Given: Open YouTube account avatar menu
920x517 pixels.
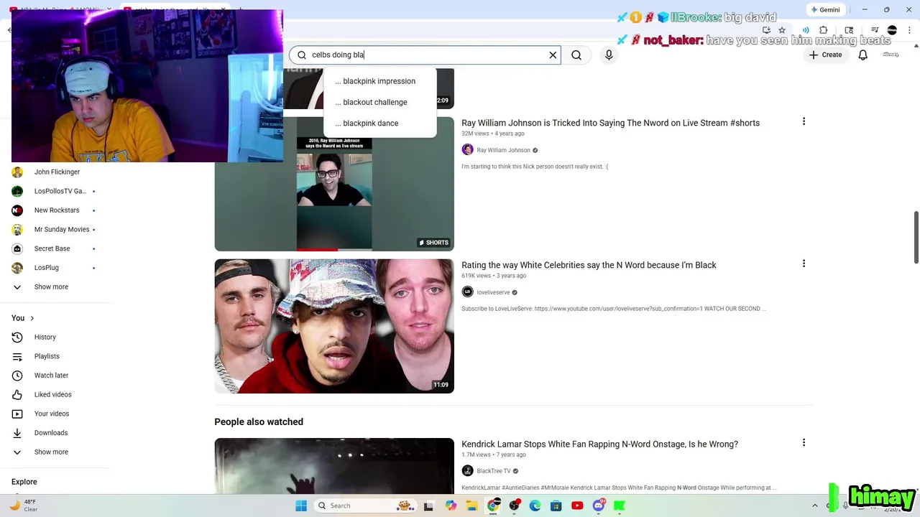Looking at the screenshot, I should (x=891, y=55).
